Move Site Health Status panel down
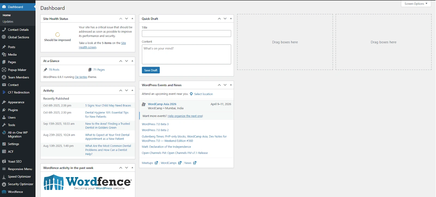436x197 pixels. coord(126,19)
